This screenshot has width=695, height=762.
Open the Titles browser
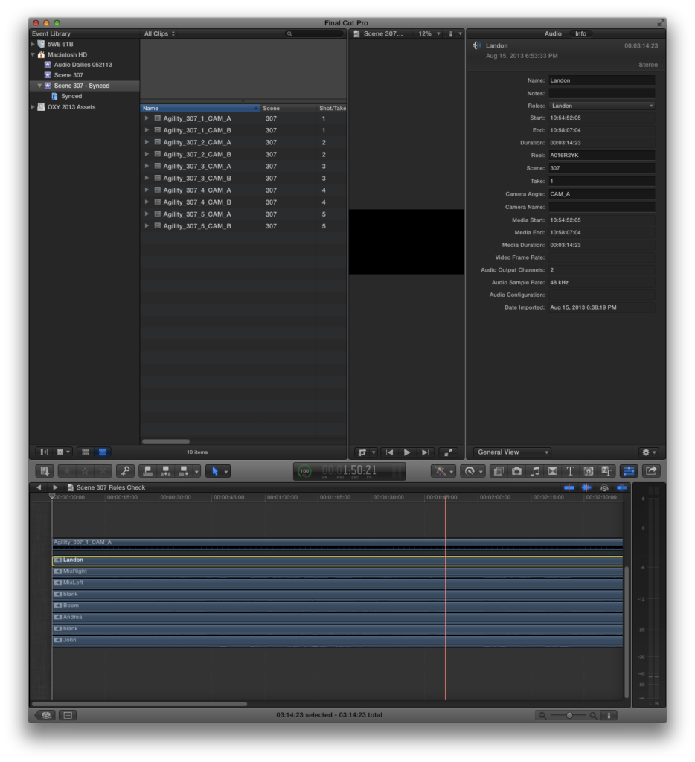coord(571,471)
